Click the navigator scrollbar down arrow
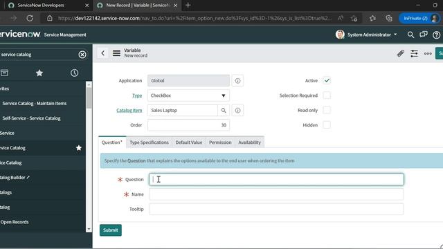The image size is (443, 249). [89, 229]
